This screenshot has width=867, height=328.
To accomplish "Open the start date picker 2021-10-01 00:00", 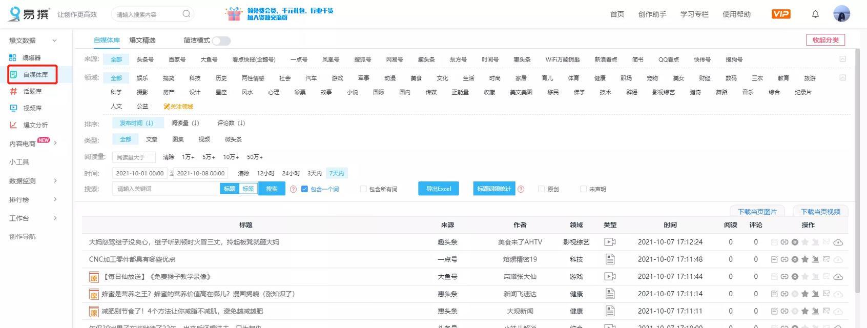I will pyautogui.click(x=140, y=173).
